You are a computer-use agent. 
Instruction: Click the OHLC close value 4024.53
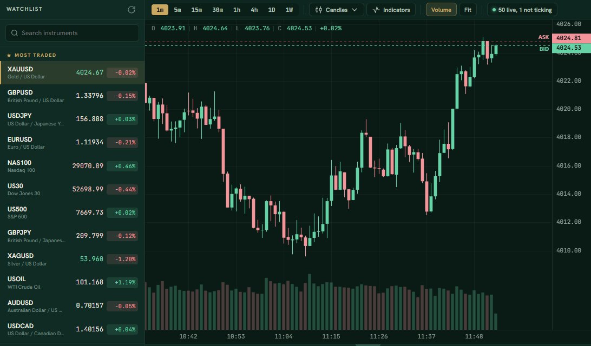299,28
